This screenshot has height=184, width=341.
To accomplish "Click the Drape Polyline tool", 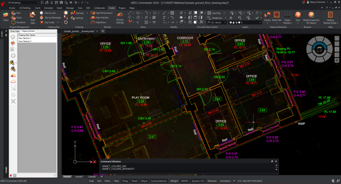I will (x=287, y=18).
